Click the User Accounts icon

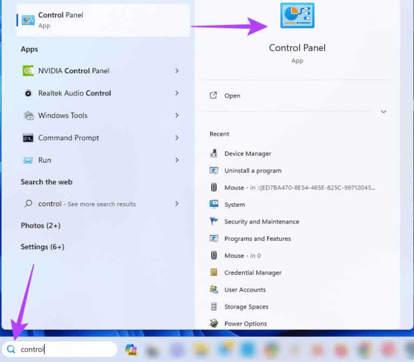pos(213,289)
